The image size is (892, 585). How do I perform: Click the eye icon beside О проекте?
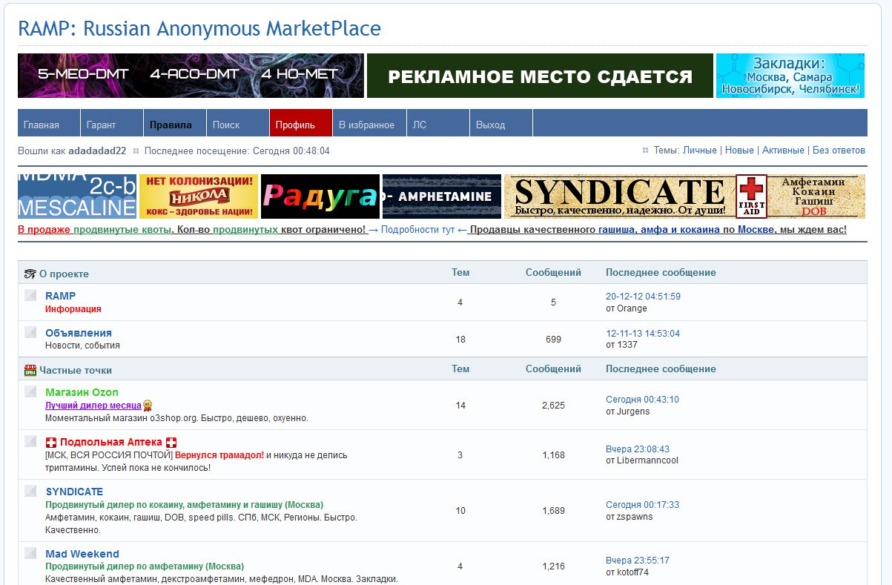coord(30,274)
